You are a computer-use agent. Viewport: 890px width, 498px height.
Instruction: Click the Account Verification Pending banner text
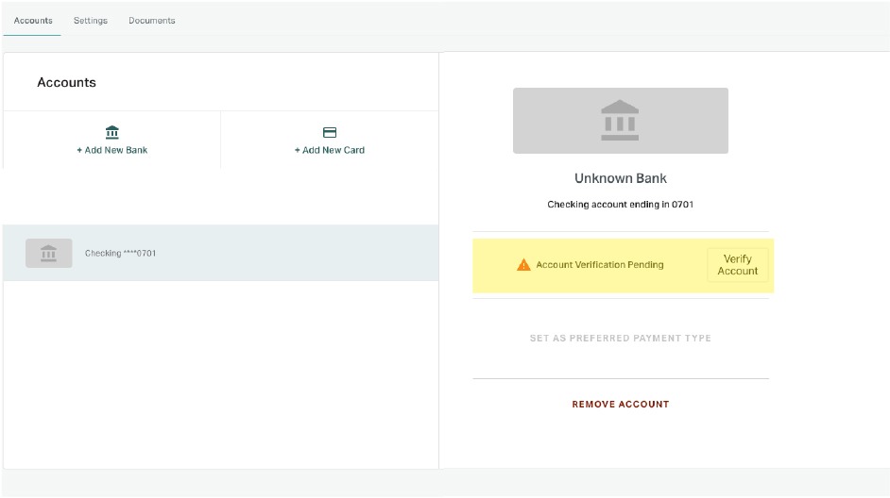click(x=599, y=265)
